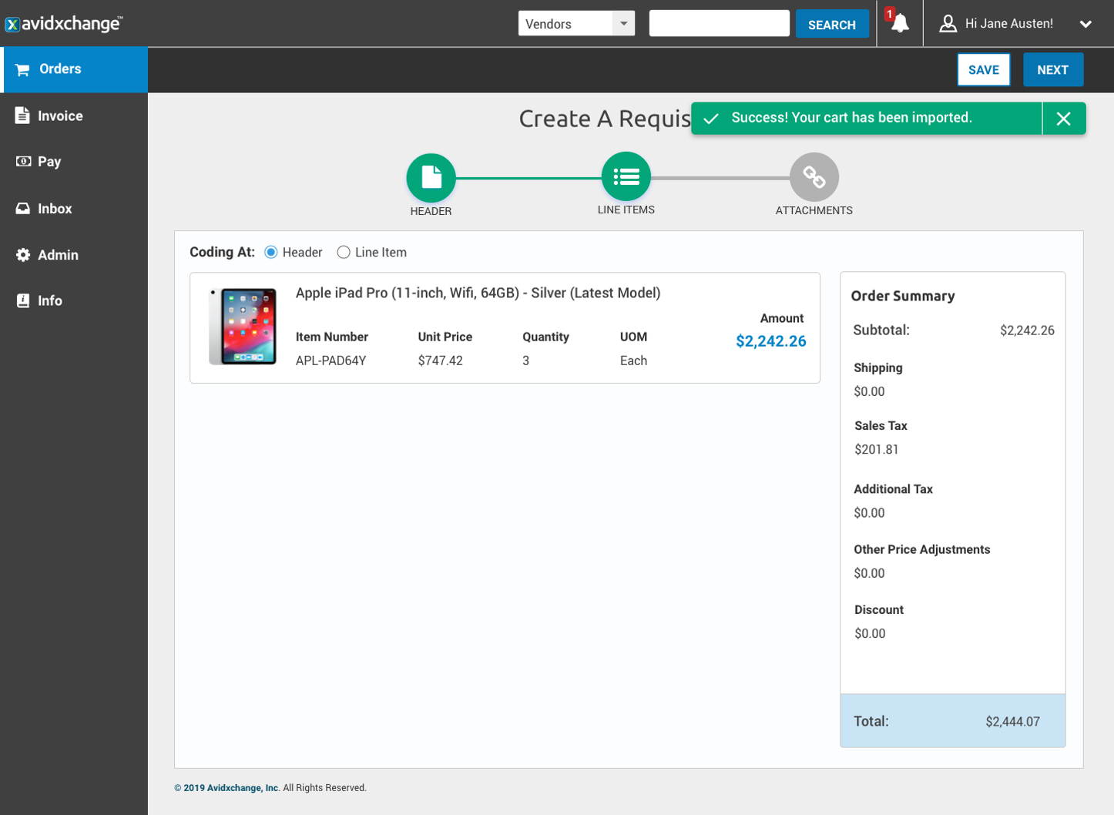Viewport: 1114px width, 815px height.
Task: Open the Info menu
Action: click(x=74, y=300)
